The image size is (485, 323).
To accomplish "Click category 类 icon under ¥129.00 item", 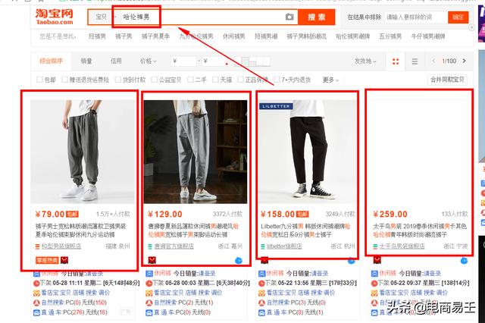I will (149, 274).
